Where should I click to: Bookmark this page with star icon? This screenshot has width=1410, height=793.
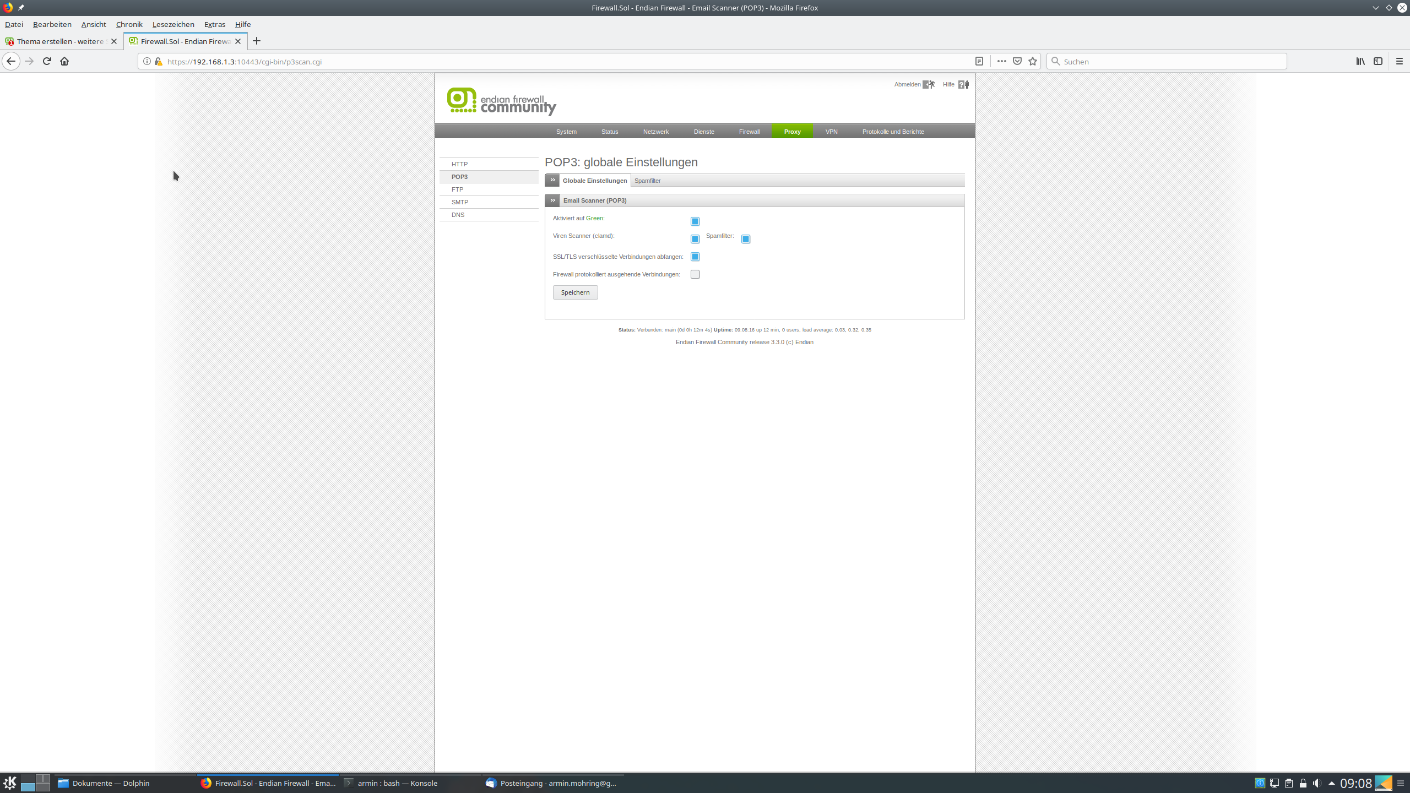tap(1033, 61)
